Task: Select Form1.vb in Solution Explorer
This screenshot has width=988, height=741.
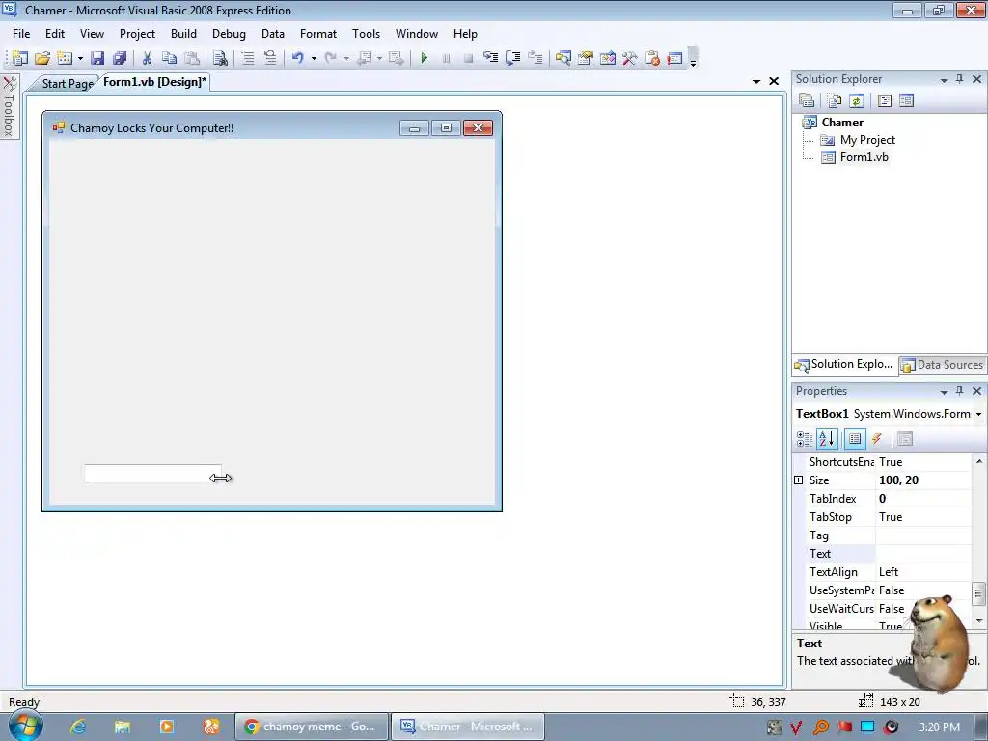Action: pyautogui.click(x=864, y=157)
